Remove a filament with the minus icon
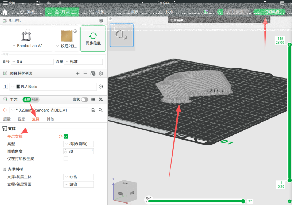This screenshot has width=292, height=205. coord(85,73)
